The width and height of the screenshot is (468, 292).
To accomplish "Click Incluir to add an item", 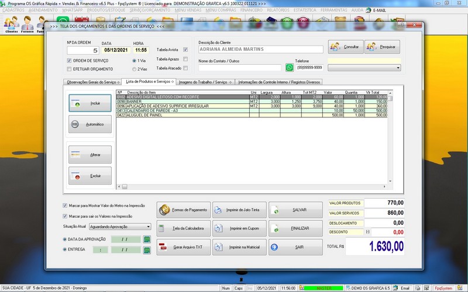I will (x=90, y=103).
